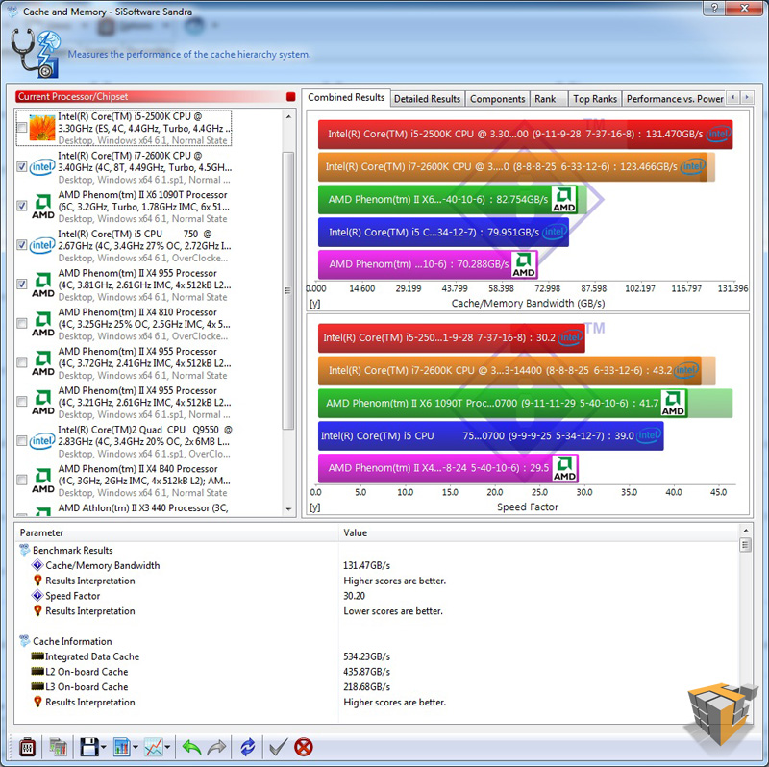Uncheck the AMD Phenom II X6 1090T checkbox
The width and height of the screenshot is (769, 767).
21,206
